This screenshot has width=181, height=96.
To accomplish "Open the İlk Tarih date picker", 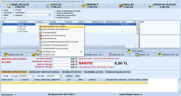I will [33, 76].
